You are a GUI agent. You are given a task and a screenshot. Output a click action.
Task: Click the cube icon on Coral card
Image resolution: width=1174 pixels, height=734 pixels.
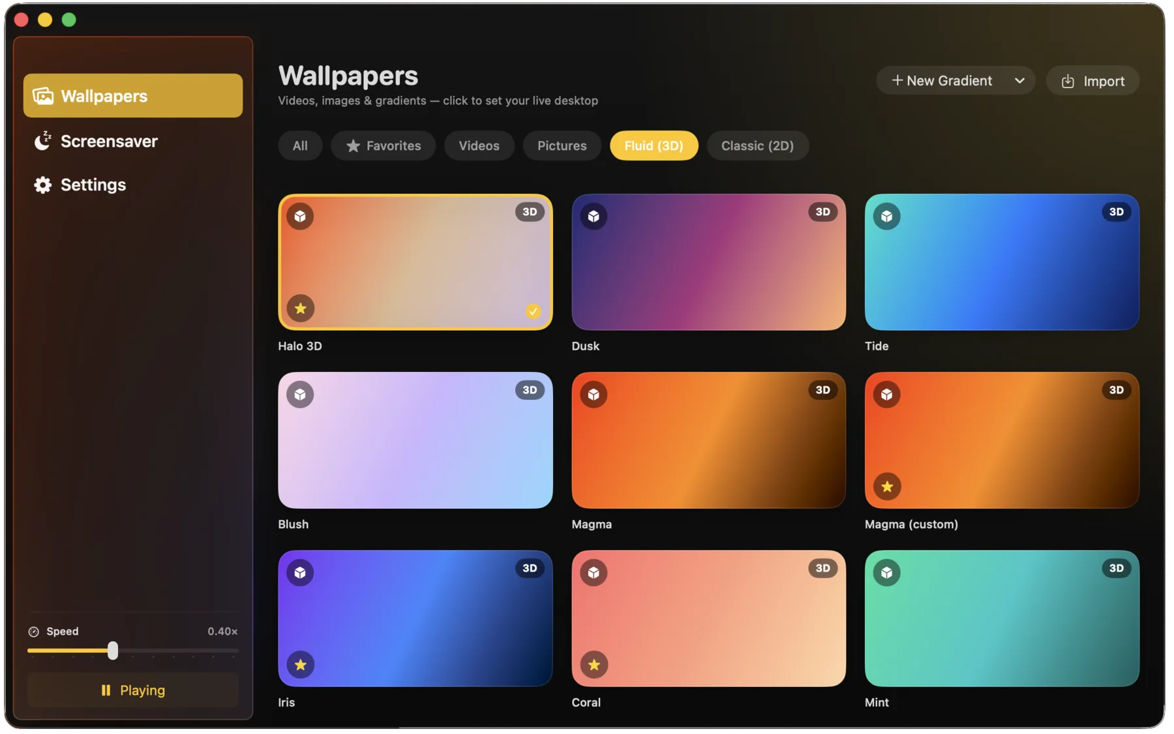[594, 572]
